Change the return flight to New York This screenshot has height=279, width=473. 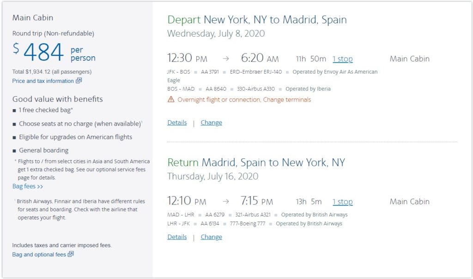click(x=211, y=237)
